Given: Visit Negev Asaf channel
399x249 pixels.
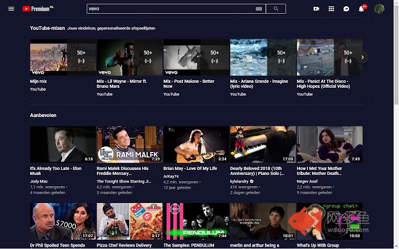Looking at the screenshot, I should 307,181.
